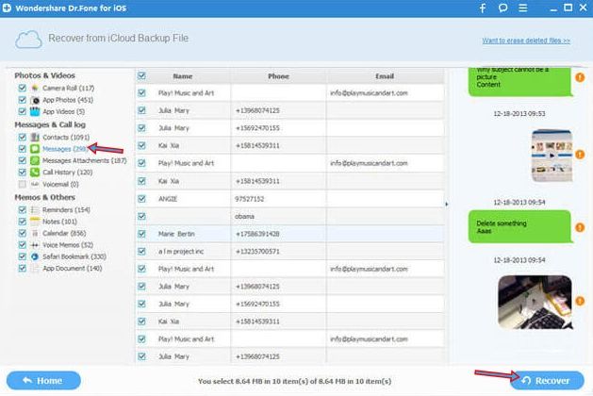Enable the Voicemail (0) checkbox
The image size is (593, 396).
click(x=23, y=184)
